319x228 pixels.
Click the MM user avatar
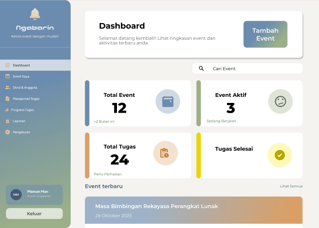[16, 195]
